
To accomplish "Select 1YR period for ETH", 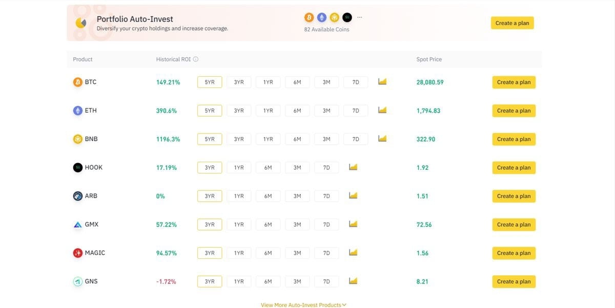I will click(268, 111).
